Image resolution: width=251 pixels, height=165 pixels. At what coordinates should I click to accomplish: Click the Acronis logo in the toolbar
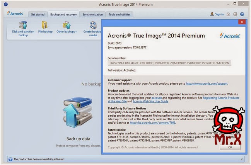click(x=15, y=14)
